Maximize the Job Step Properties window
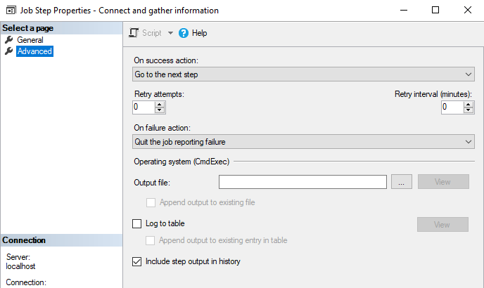This screenshot has height=288, width=484. (435, 10)
